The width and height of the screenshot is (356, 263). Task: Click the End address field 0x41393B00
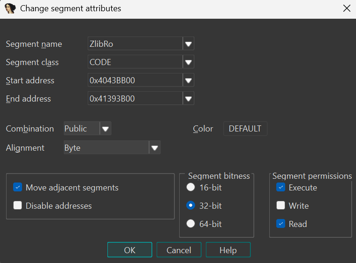(135, 98)
